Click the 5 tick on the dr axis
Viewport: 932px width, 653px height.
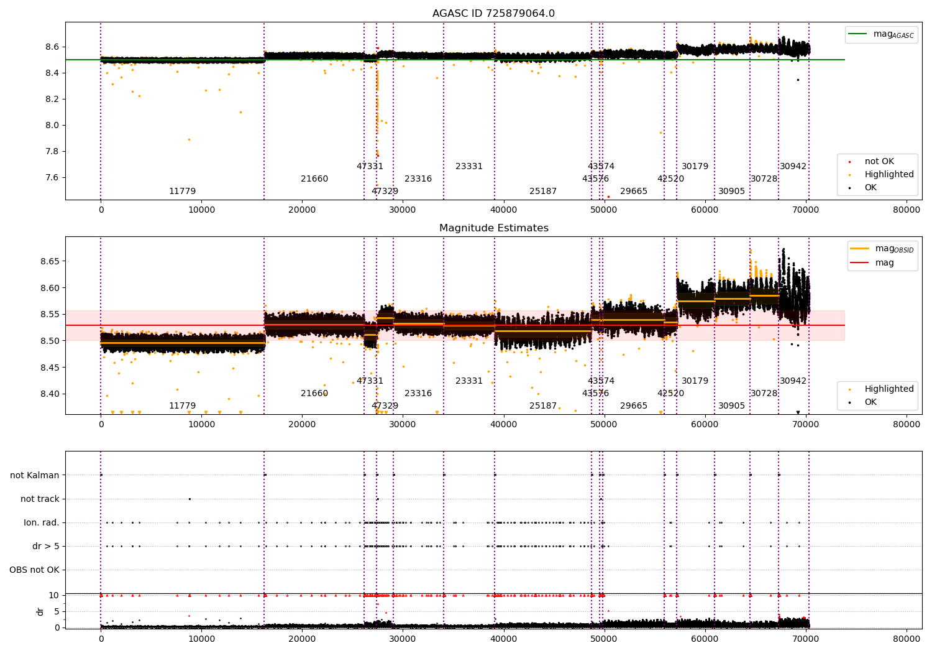click(x=57, y=612)
